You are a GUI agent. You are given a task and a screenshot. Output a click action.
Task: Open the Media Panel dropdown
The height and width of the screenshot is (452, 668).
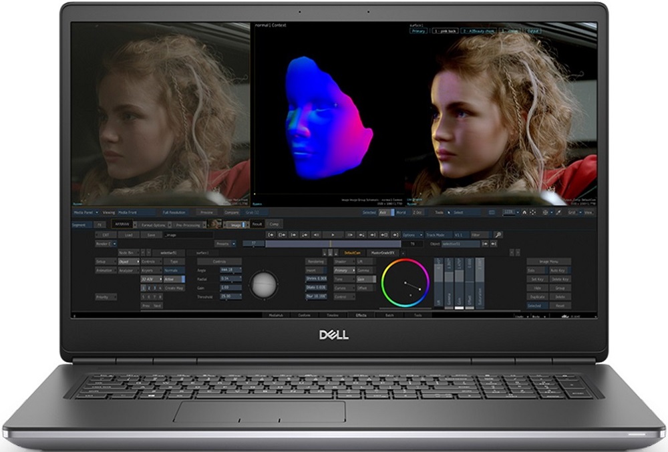(86, 212)
